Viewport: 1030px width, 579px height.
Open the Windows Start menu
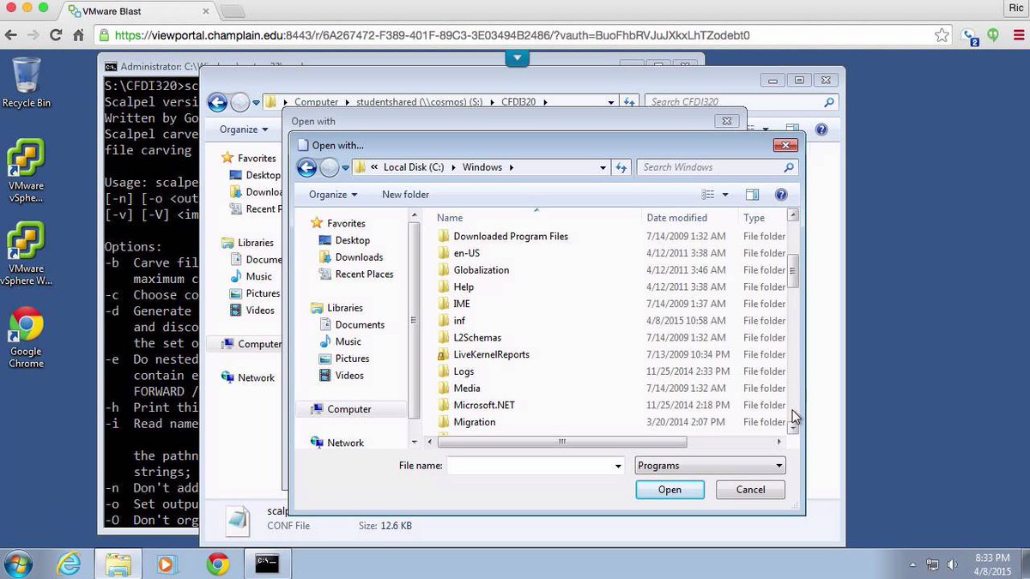(x=18, y=564)
